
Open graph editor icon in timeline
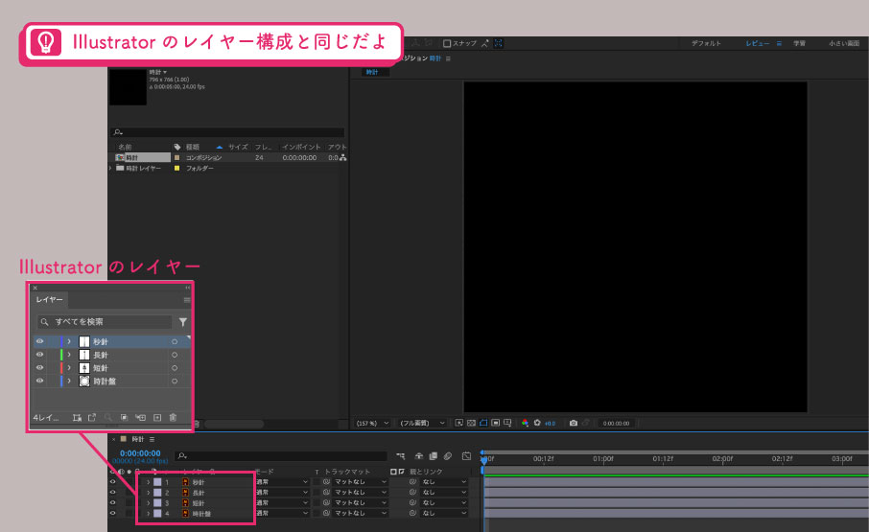pos(467,456)
